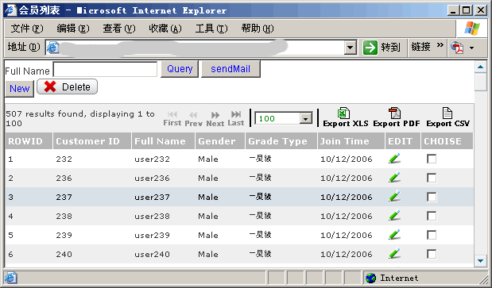
Task: Open edit pencil in user237 row
Action: point(394,197)
